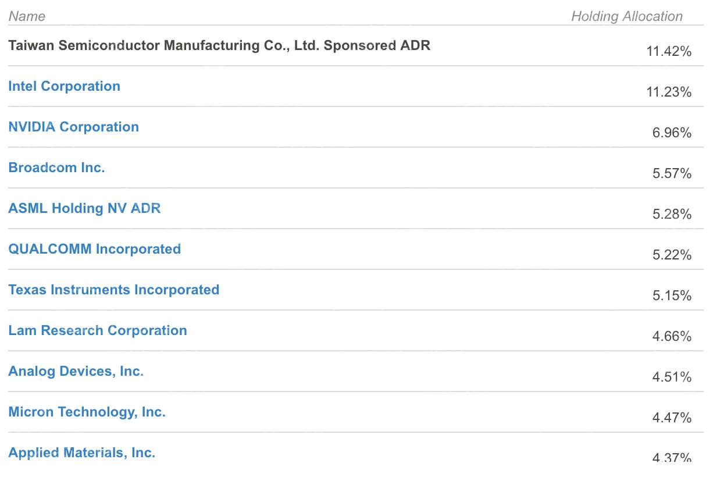Click the Taiwan Semiconductor Manufacturing row name
Screen dimensions: 713x477
[x=219, y=45]
